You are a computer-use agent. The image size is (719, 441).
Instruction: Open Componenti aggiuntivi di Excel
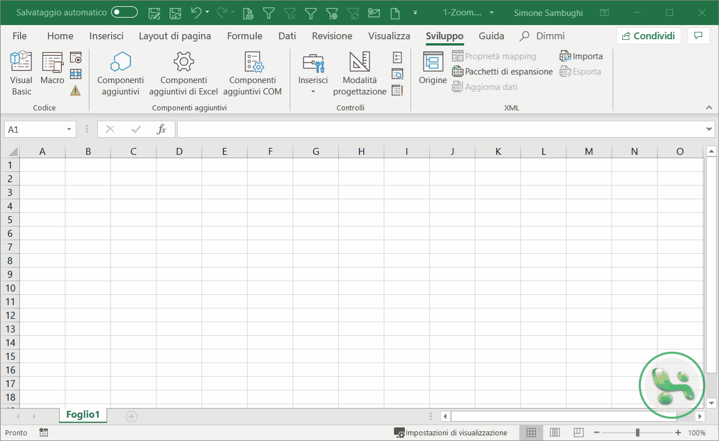coord(183,72)
